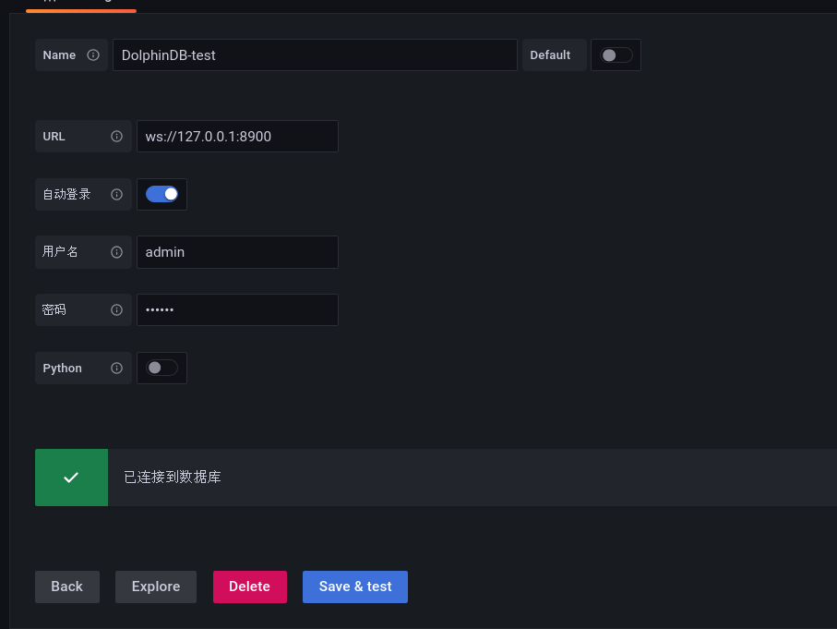The width and height of the screenshot is (837, 629).
Task: Click the Save & test button
Action: (x=355, y=587)
